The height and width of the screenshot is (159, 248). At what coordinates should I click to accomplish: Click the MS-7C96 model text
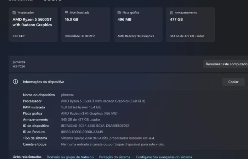point(19,66)
